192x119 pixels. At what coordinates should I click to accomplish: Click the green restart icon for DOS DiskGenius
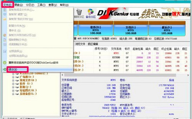(x=5, y=63)
